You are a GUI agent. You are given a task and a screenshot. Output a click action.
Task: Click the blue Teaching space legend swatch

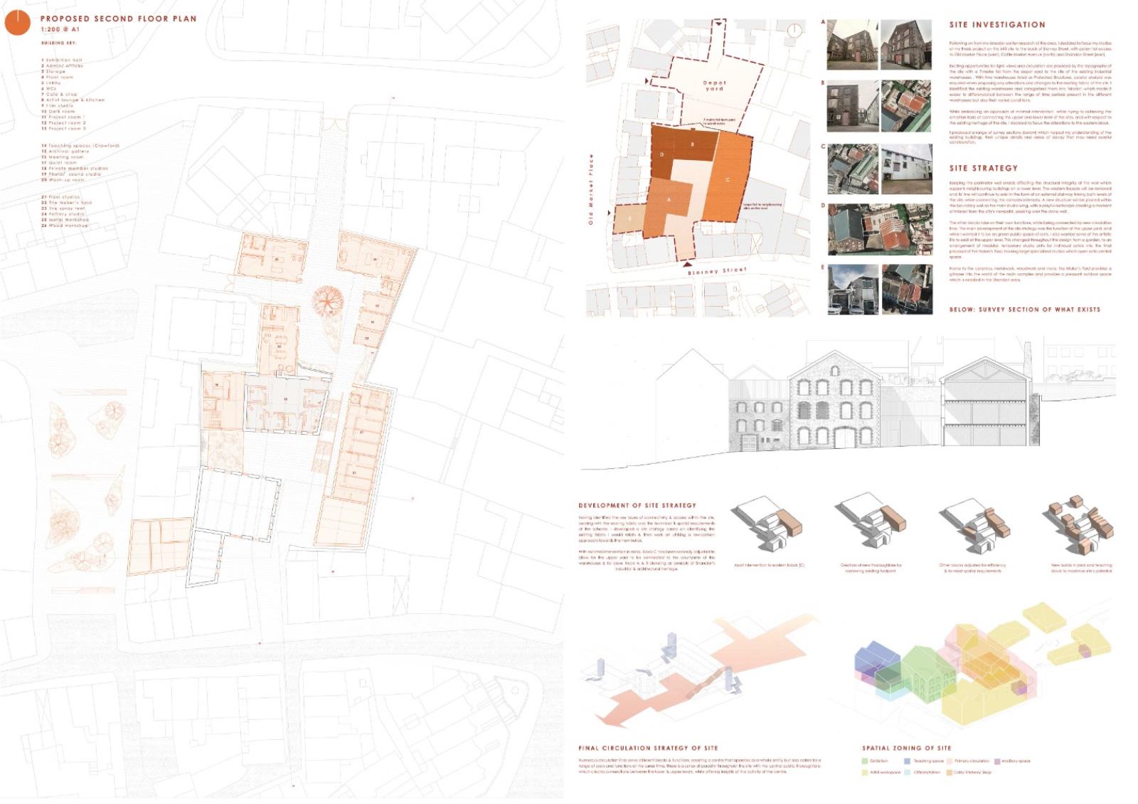tap(908, 761)
